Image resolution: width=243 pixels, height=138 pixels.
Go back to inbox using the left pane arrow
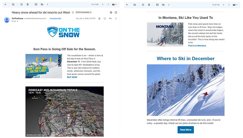point(6,5)
